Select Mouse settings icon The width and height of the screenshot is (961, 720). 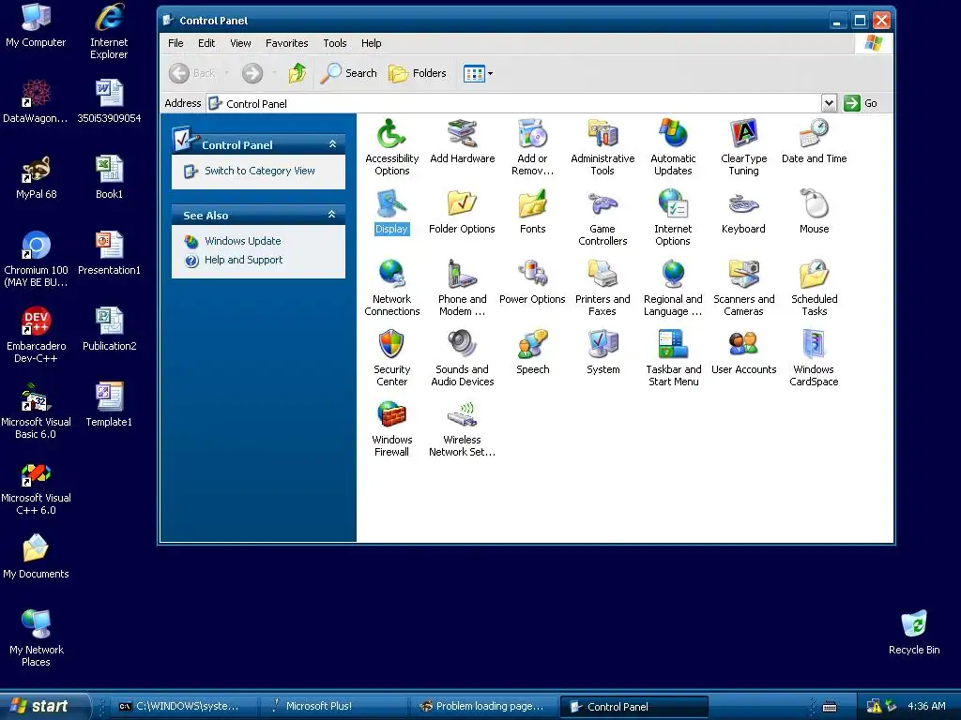pos(814,212)
